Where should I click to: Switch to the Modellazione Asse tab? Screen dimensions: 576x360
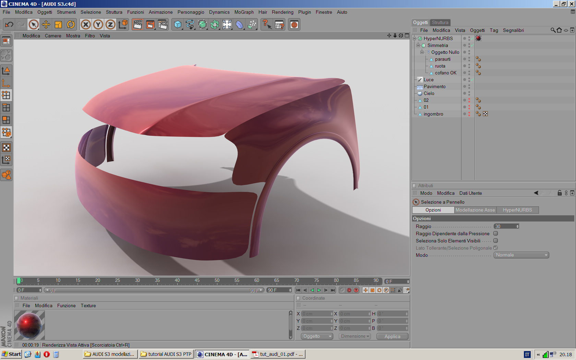475,210
